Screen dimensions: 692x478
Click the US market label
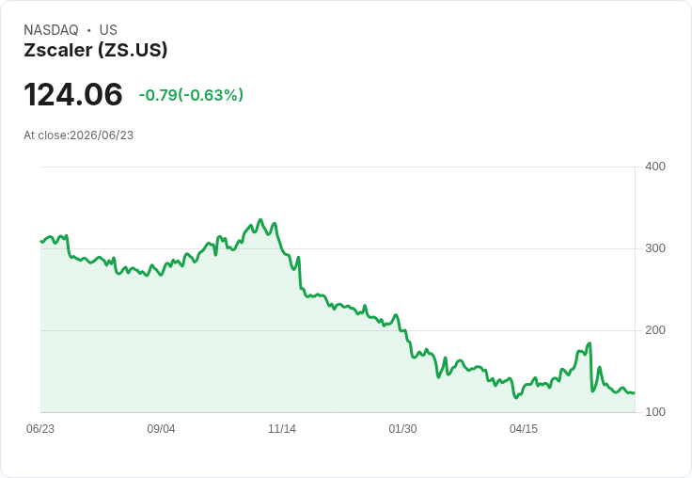click(x=108, y=30)
